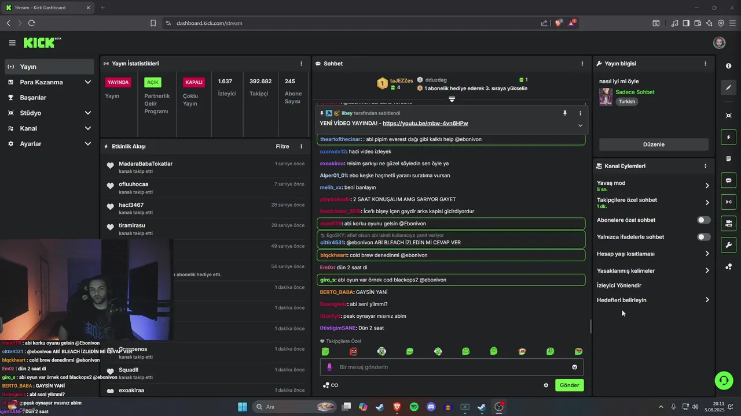Click the Düzenle button

(654, 144)
